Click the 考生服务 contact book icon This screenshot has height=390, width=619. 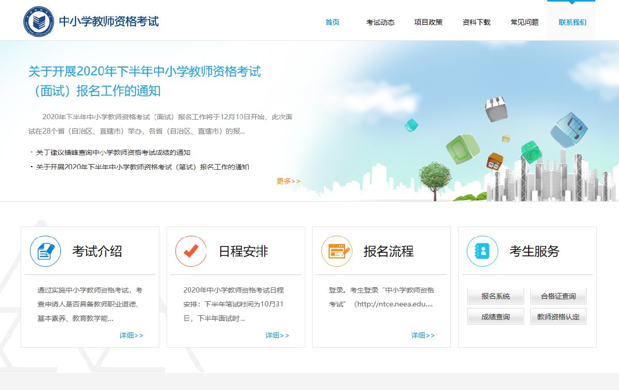[482, 251]
